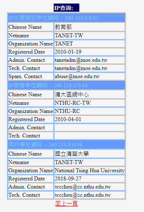This screenshot has width=144, height=212.
Task: Click Chinese Name label beside 國立清華大學
Action: [25, 154]
